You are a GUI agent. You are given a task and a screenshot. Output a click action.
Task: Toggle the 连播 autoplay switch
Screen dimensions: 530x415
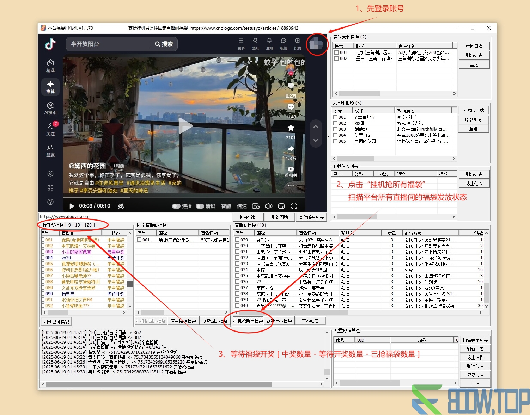(176, 206)
